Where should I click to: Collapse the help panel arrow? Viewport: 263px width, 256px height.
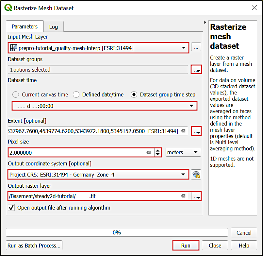point(205,22)
